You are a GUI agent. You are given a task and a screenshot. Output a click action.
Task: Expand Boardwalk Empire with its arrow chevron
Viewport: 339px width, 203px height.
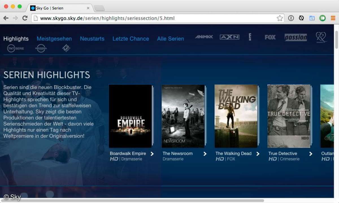tap(152, 154)
